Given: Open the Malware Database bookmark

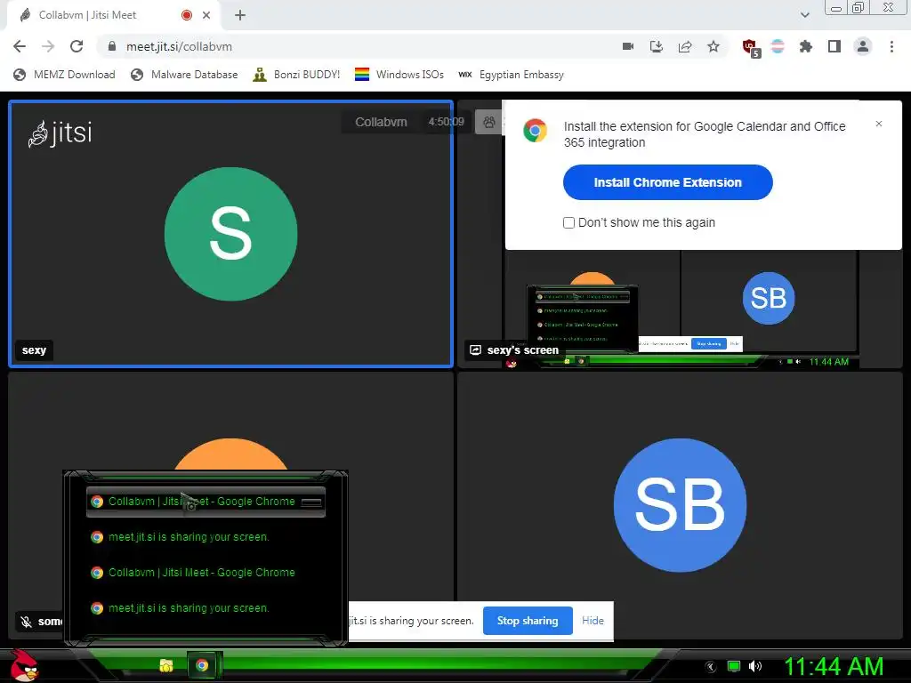Looking at the screenshot, I should coord(184,75).
